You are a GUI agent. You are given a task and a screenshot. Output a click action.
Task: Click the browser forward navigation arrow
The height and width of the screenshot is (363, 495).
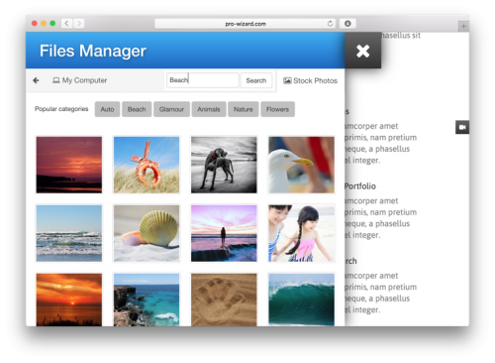pyautogui.click(x=79, y=23)
